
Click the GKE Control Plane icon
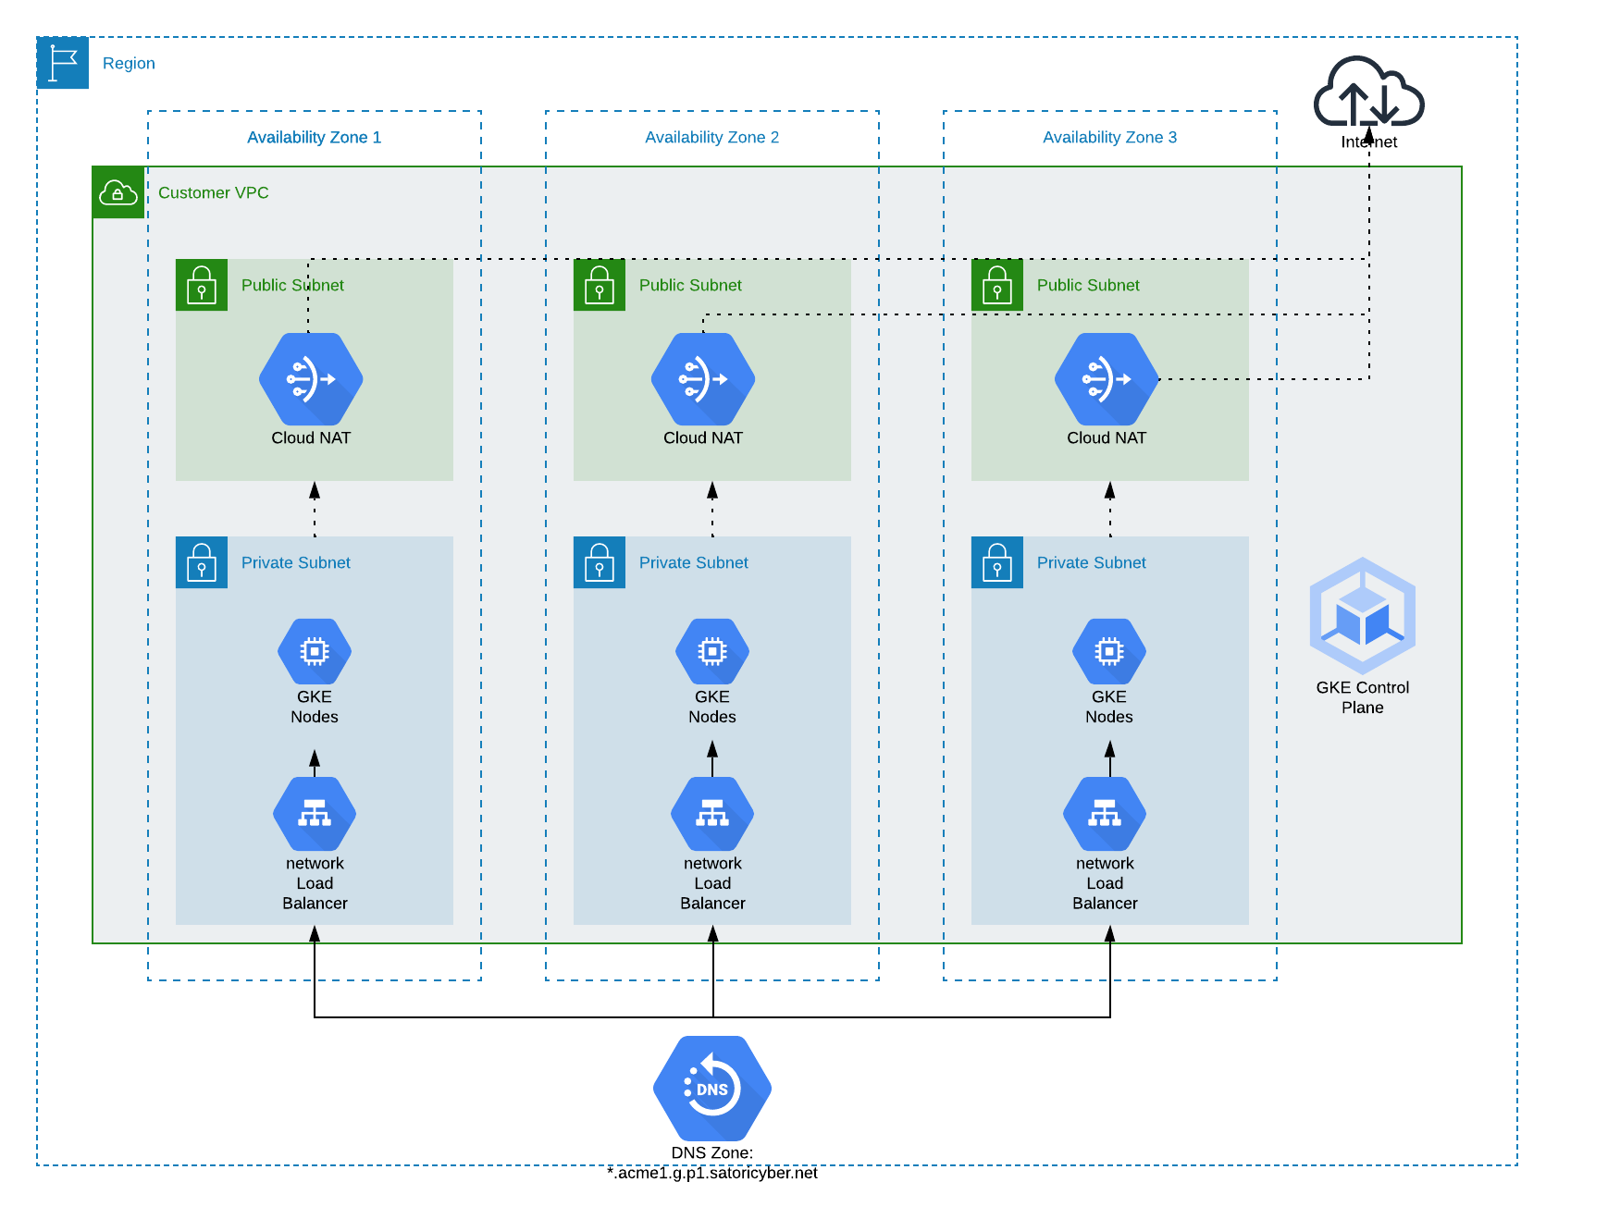click(x=1363, y=616)
